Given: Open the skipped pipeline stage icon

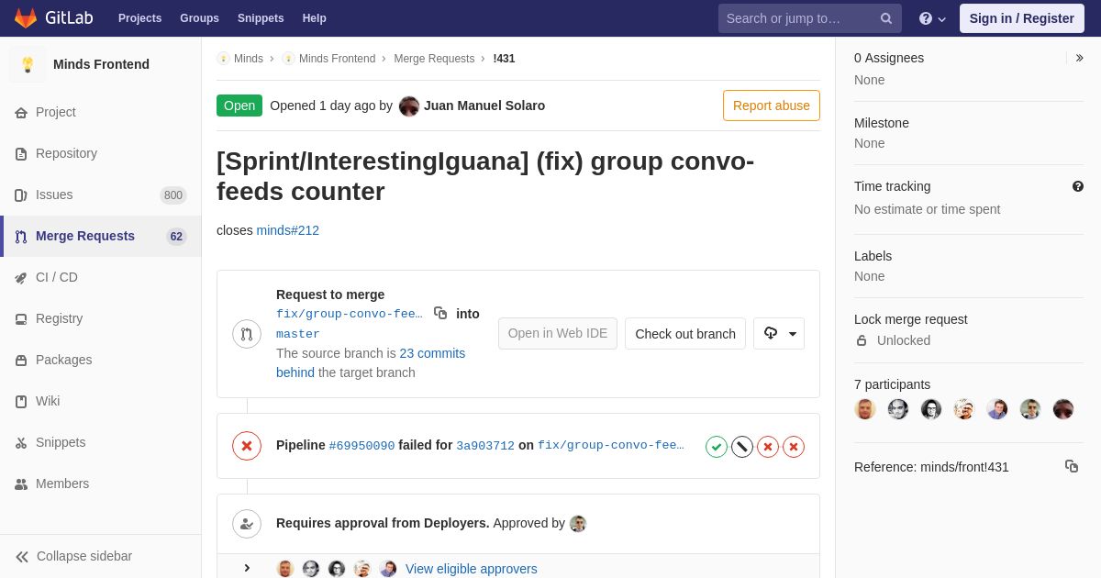Looking at the screenshot, I should (x=742, y=447).
